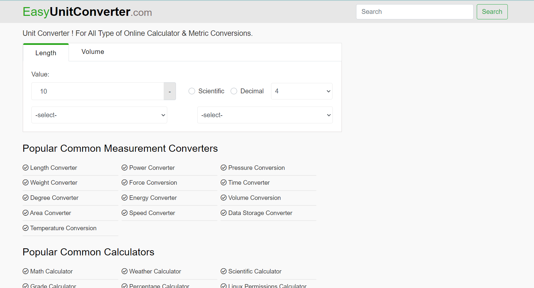Click the check icon beside Speed Converter
The height and width of the screenshot is (288, 534).
click(x=125, y=213)
